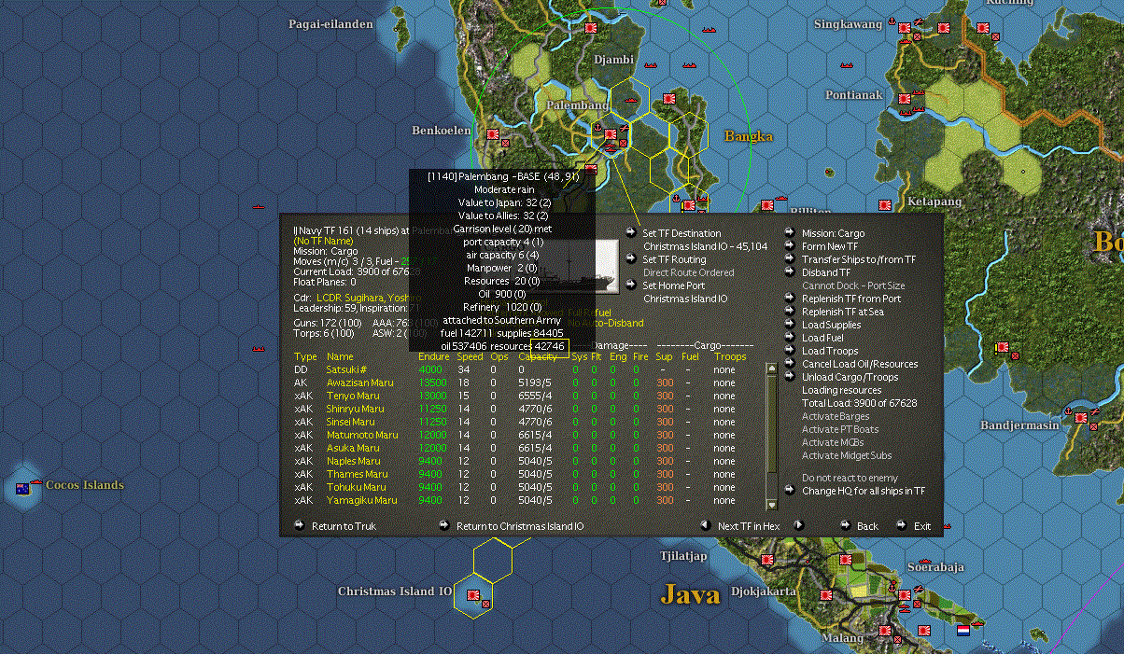Open ship Shinryu Maru in the list
The height and width of the screenshot is (654, 1124).
pyautogui.click(x=355, y=409)
